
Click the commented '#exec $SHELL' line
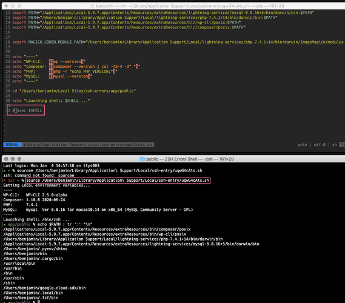tap(27, 110)
